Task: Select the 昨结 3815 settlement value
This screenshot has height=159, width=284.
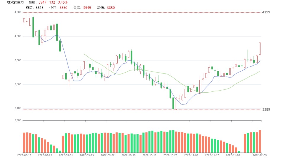Action: (x=39, y=8)
